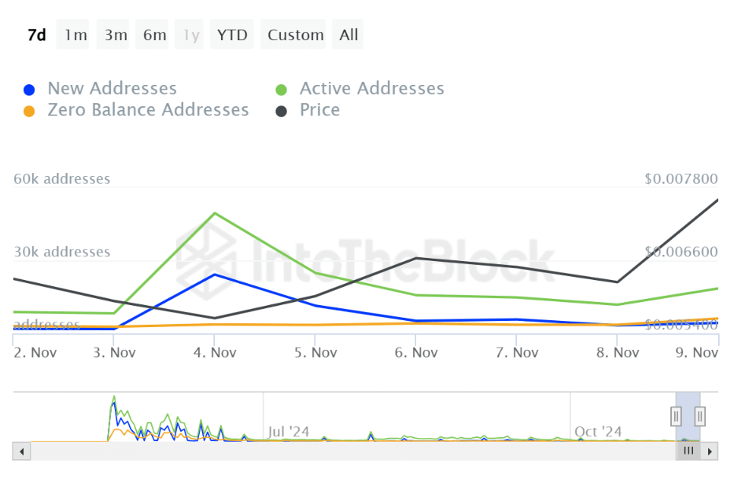This screenshot has width=734, height=486.
Task: Click the navigator scrollbar thumb grip
Action: [x=688, y=451]
